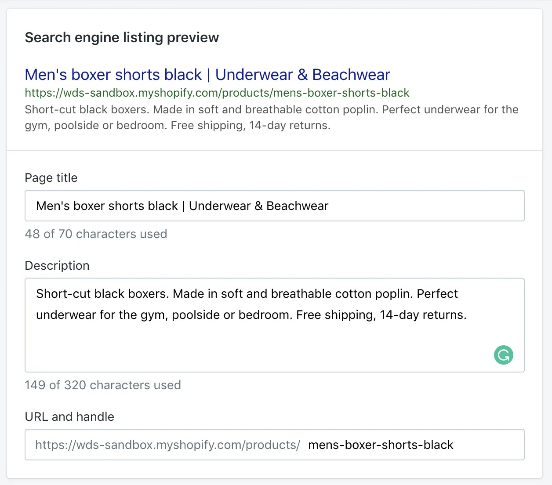552x485 pixels.
Task: Click the 'Description' field label
Action: 57,266
